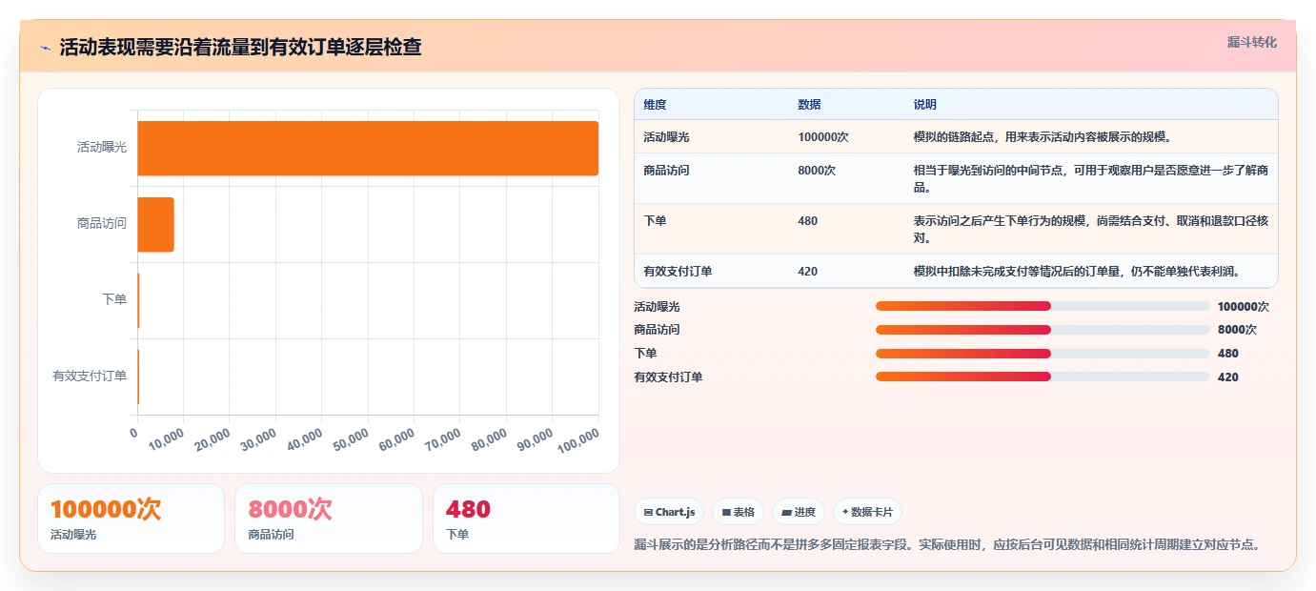Click the Chart.js chip label
Image resolution: width=1316 pixels, height=591 pixels.
point(675,513)
